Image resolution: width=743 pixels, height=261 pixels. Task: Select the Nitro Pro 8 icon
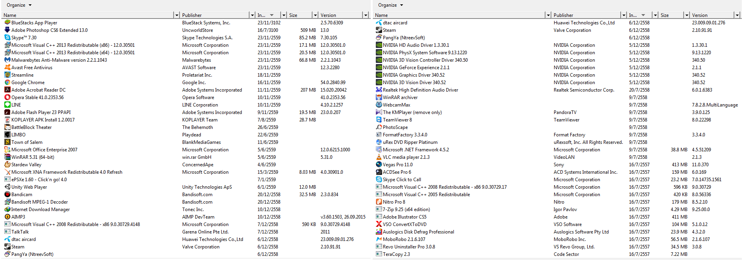pos(379,202)
